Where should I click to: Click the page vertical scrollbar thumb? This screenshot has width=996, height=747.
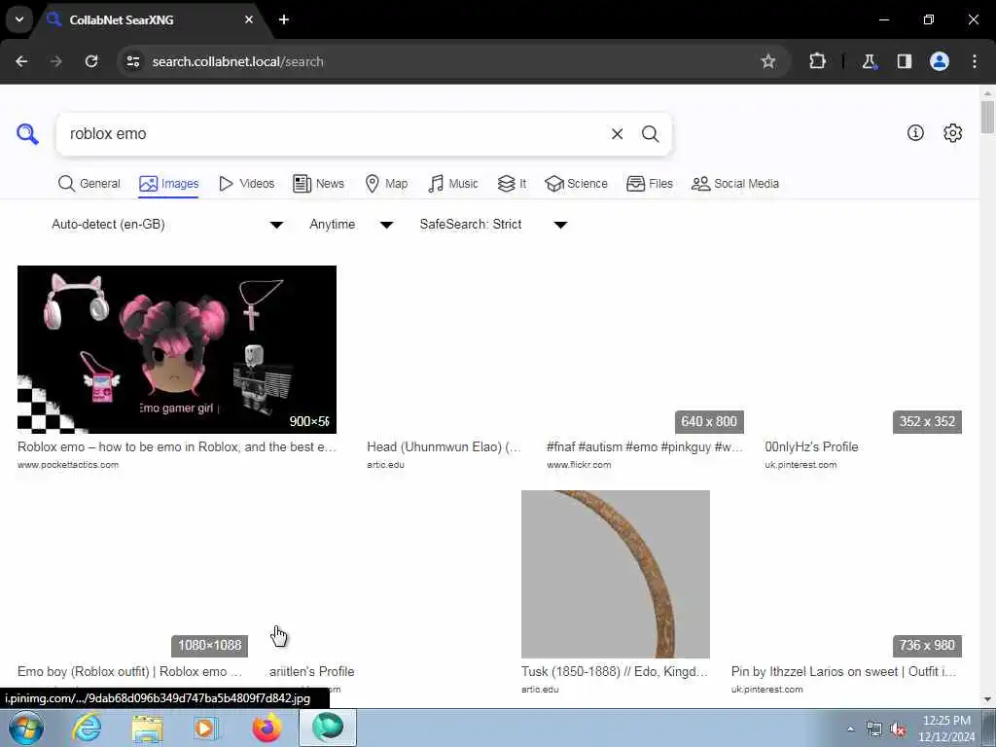point(987,118)
